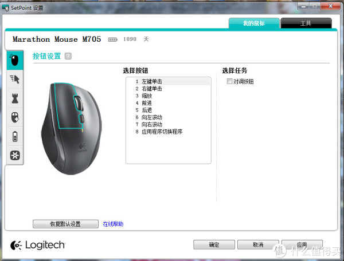This screenshot has width=344, height=261.
Task: Switch to the 工具 tab
Action: [306, 23]
